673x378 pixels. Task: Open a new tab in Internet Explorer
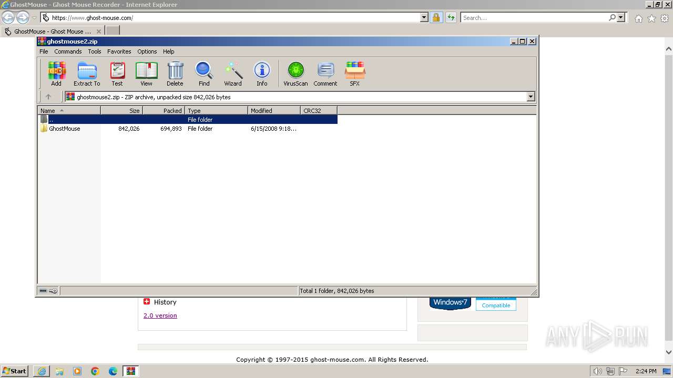pyautogui.click(x=113, y=31)
